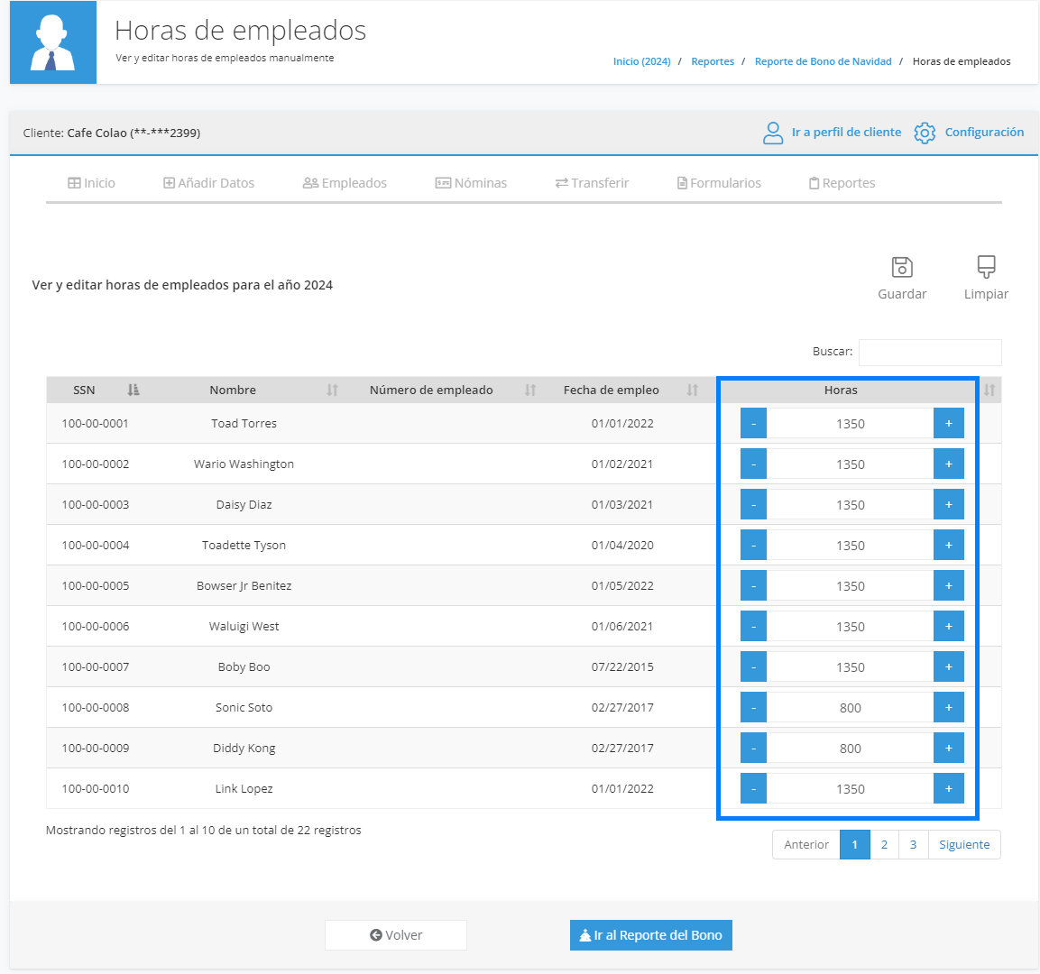Screen dimensions: 1040x974
Task: Edit the hours value for Sonic Soto
Action: [x=851, y=707]
